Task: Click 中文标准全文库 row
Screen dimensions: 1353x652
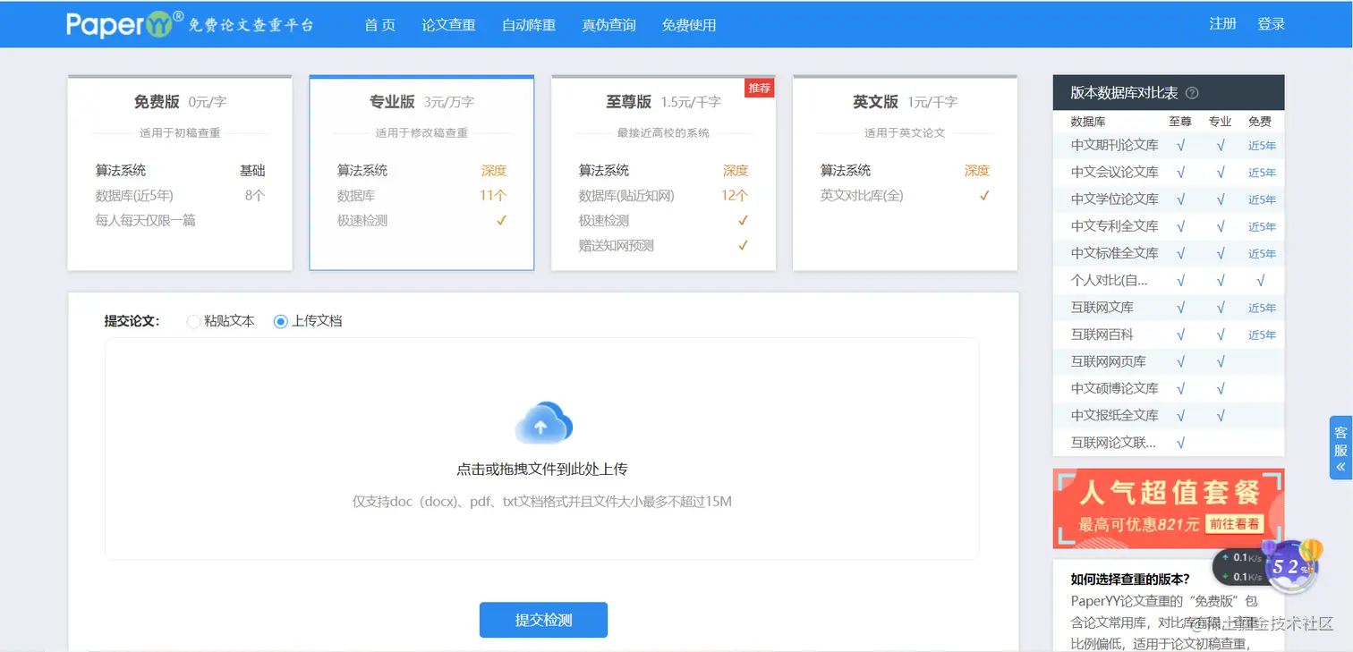Action: pyautogui.click(x=1169, y=253)
